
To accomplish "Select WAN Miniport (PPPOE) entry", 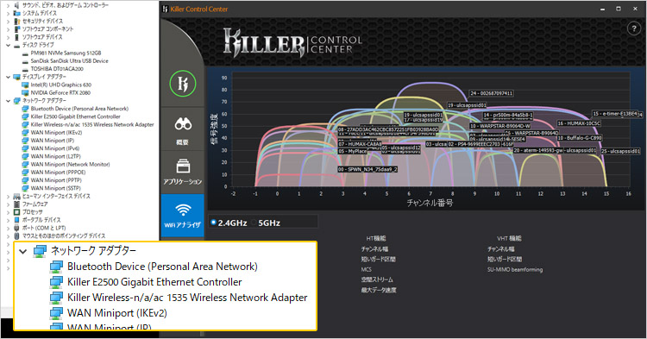I will click(58, 173).
